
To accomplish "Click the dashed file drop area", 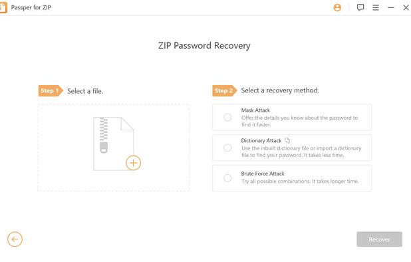I will [x=114, y=148].
